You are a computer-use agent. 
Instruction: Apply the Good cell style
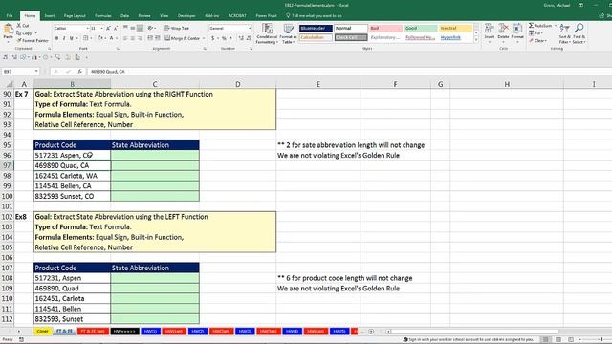click(x=421, y=28)
